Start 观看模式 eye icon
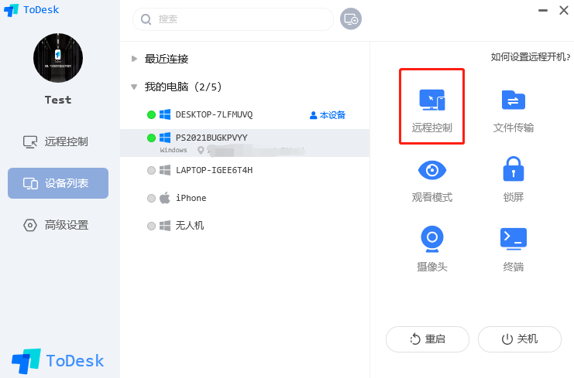 pyautogui.click(x=432, y=170)
